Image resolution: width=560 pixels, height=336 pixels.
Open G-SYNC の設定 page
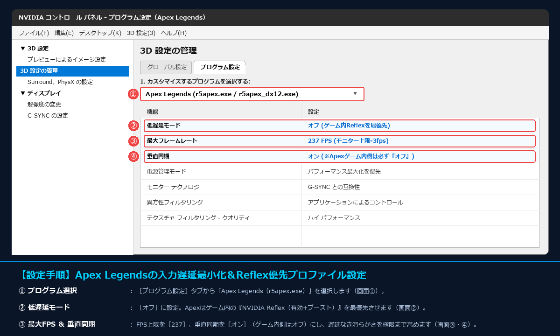pos(48,116)
